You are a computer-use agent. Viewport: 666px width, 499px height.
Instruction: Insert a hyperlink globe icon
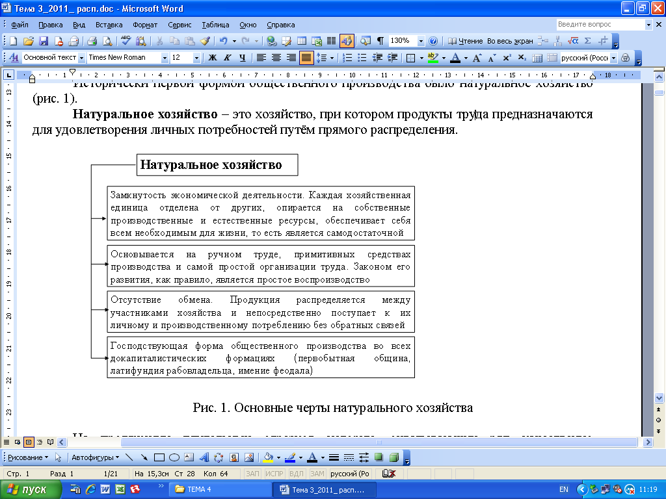click(x=271, y=41)
